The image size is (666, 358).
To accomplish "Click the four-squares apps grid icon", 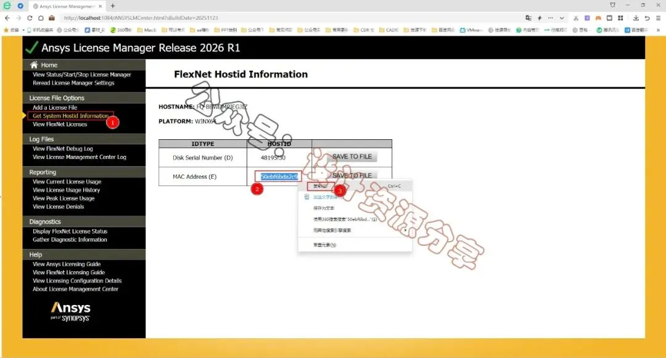I will 620,18.
